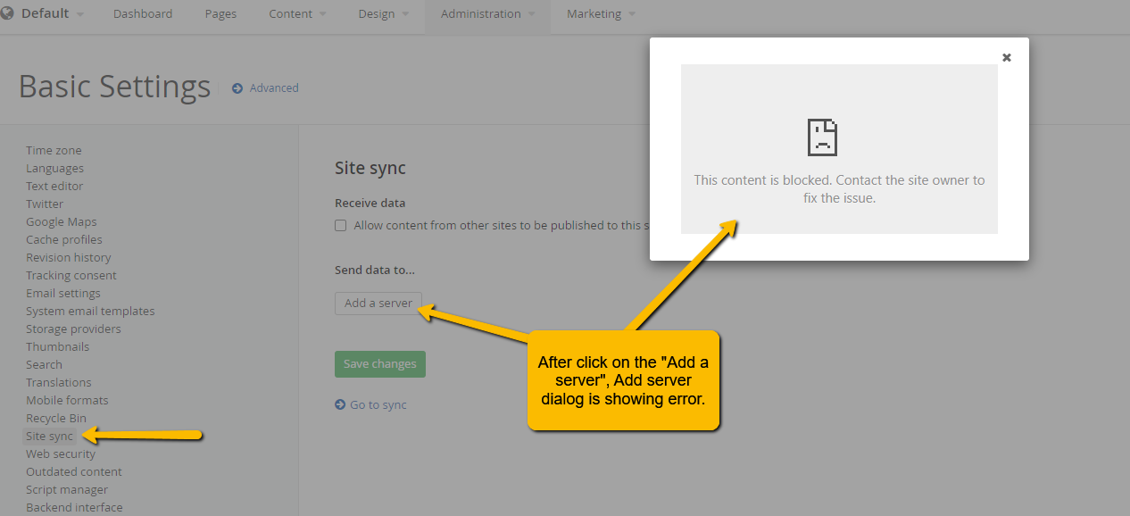Open Mobile formats settings
Screen dimensions: 1130x516
tap(67, 401)
